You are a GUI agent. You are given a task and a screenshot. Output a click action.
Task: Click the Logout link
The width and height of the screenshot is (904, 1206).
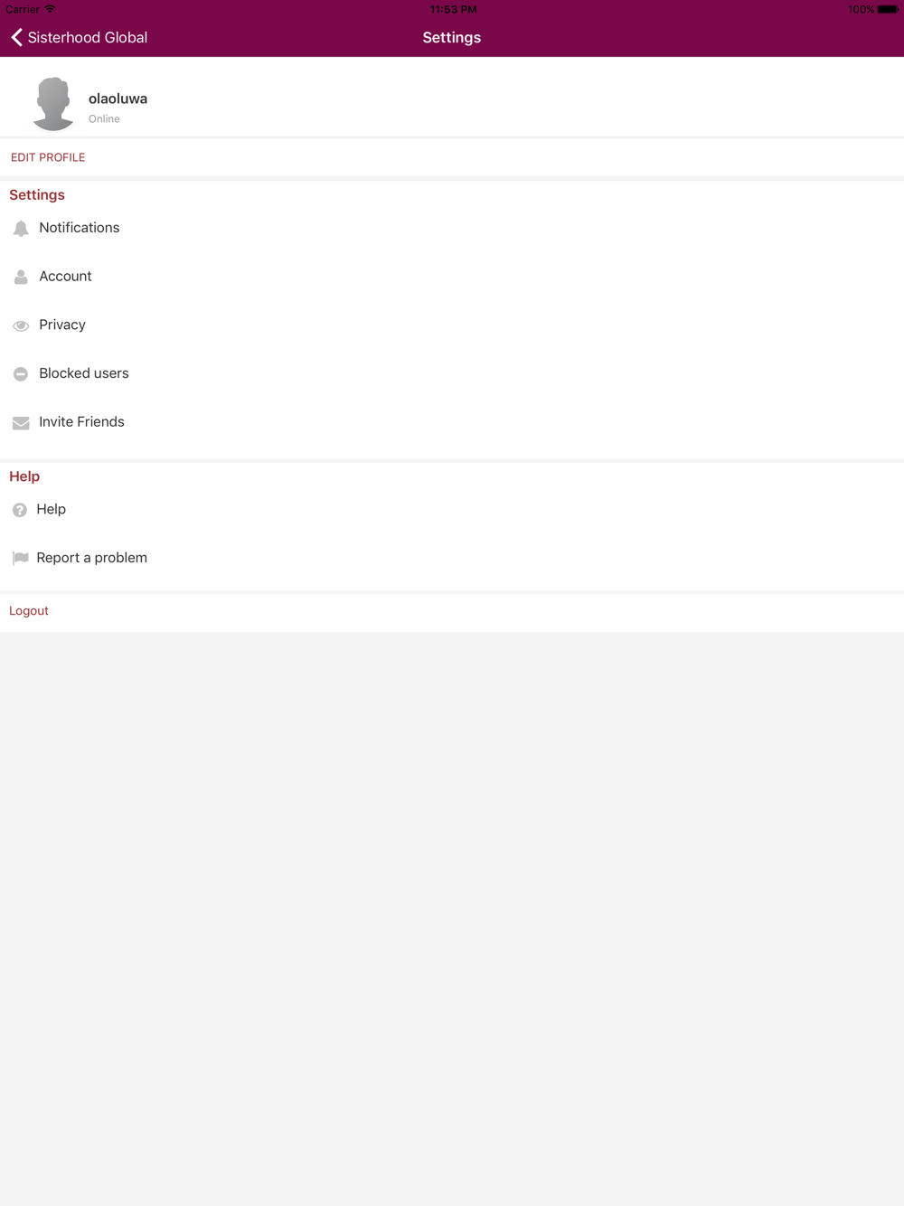point(29,611)
